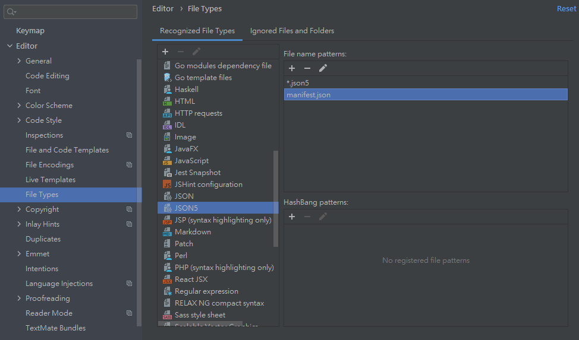Viewport: 579px width, 340px height.
Task: Select the Recognized File Types tab
Action: click(197, 31)
